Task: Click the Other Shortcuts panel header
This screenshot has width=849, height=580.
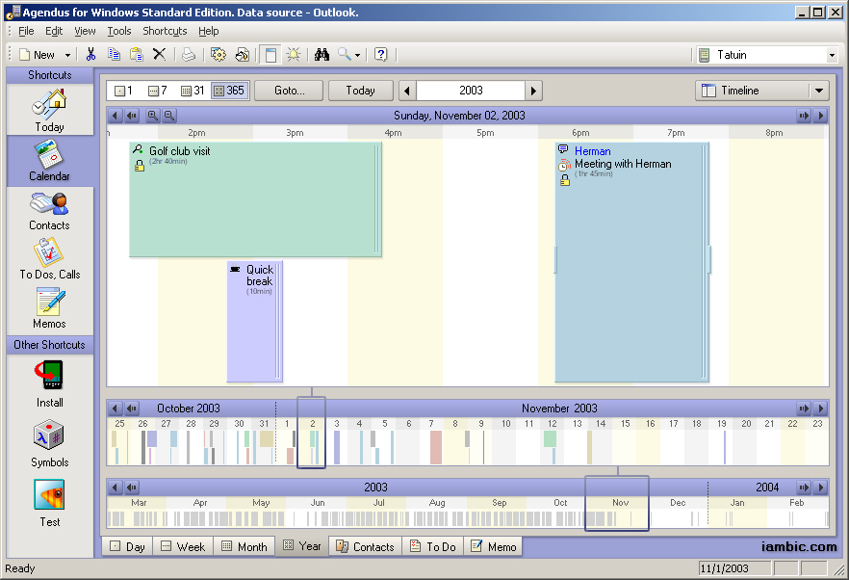Action: pos(50,345)
